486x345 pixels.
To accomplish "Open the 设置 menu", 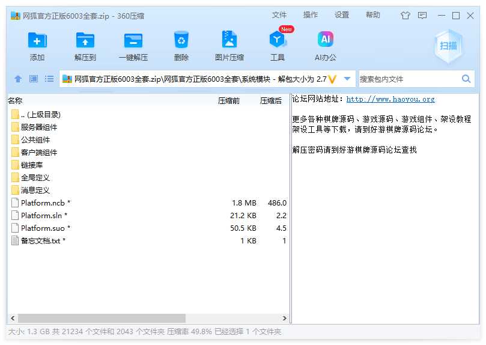I will [342, 15].
